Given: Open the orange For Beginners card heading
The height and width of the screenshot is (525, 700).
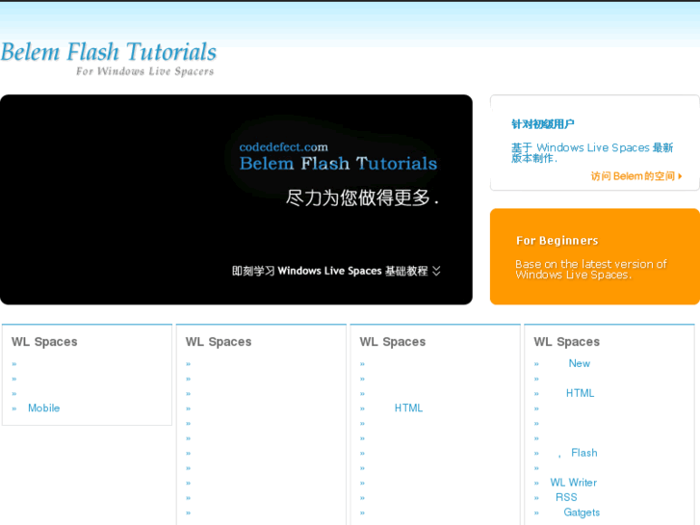Looking at the screenshot, I should (557, 241).
